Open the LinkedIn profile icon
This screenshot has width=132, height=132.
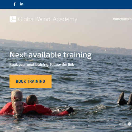coord(22,4)
